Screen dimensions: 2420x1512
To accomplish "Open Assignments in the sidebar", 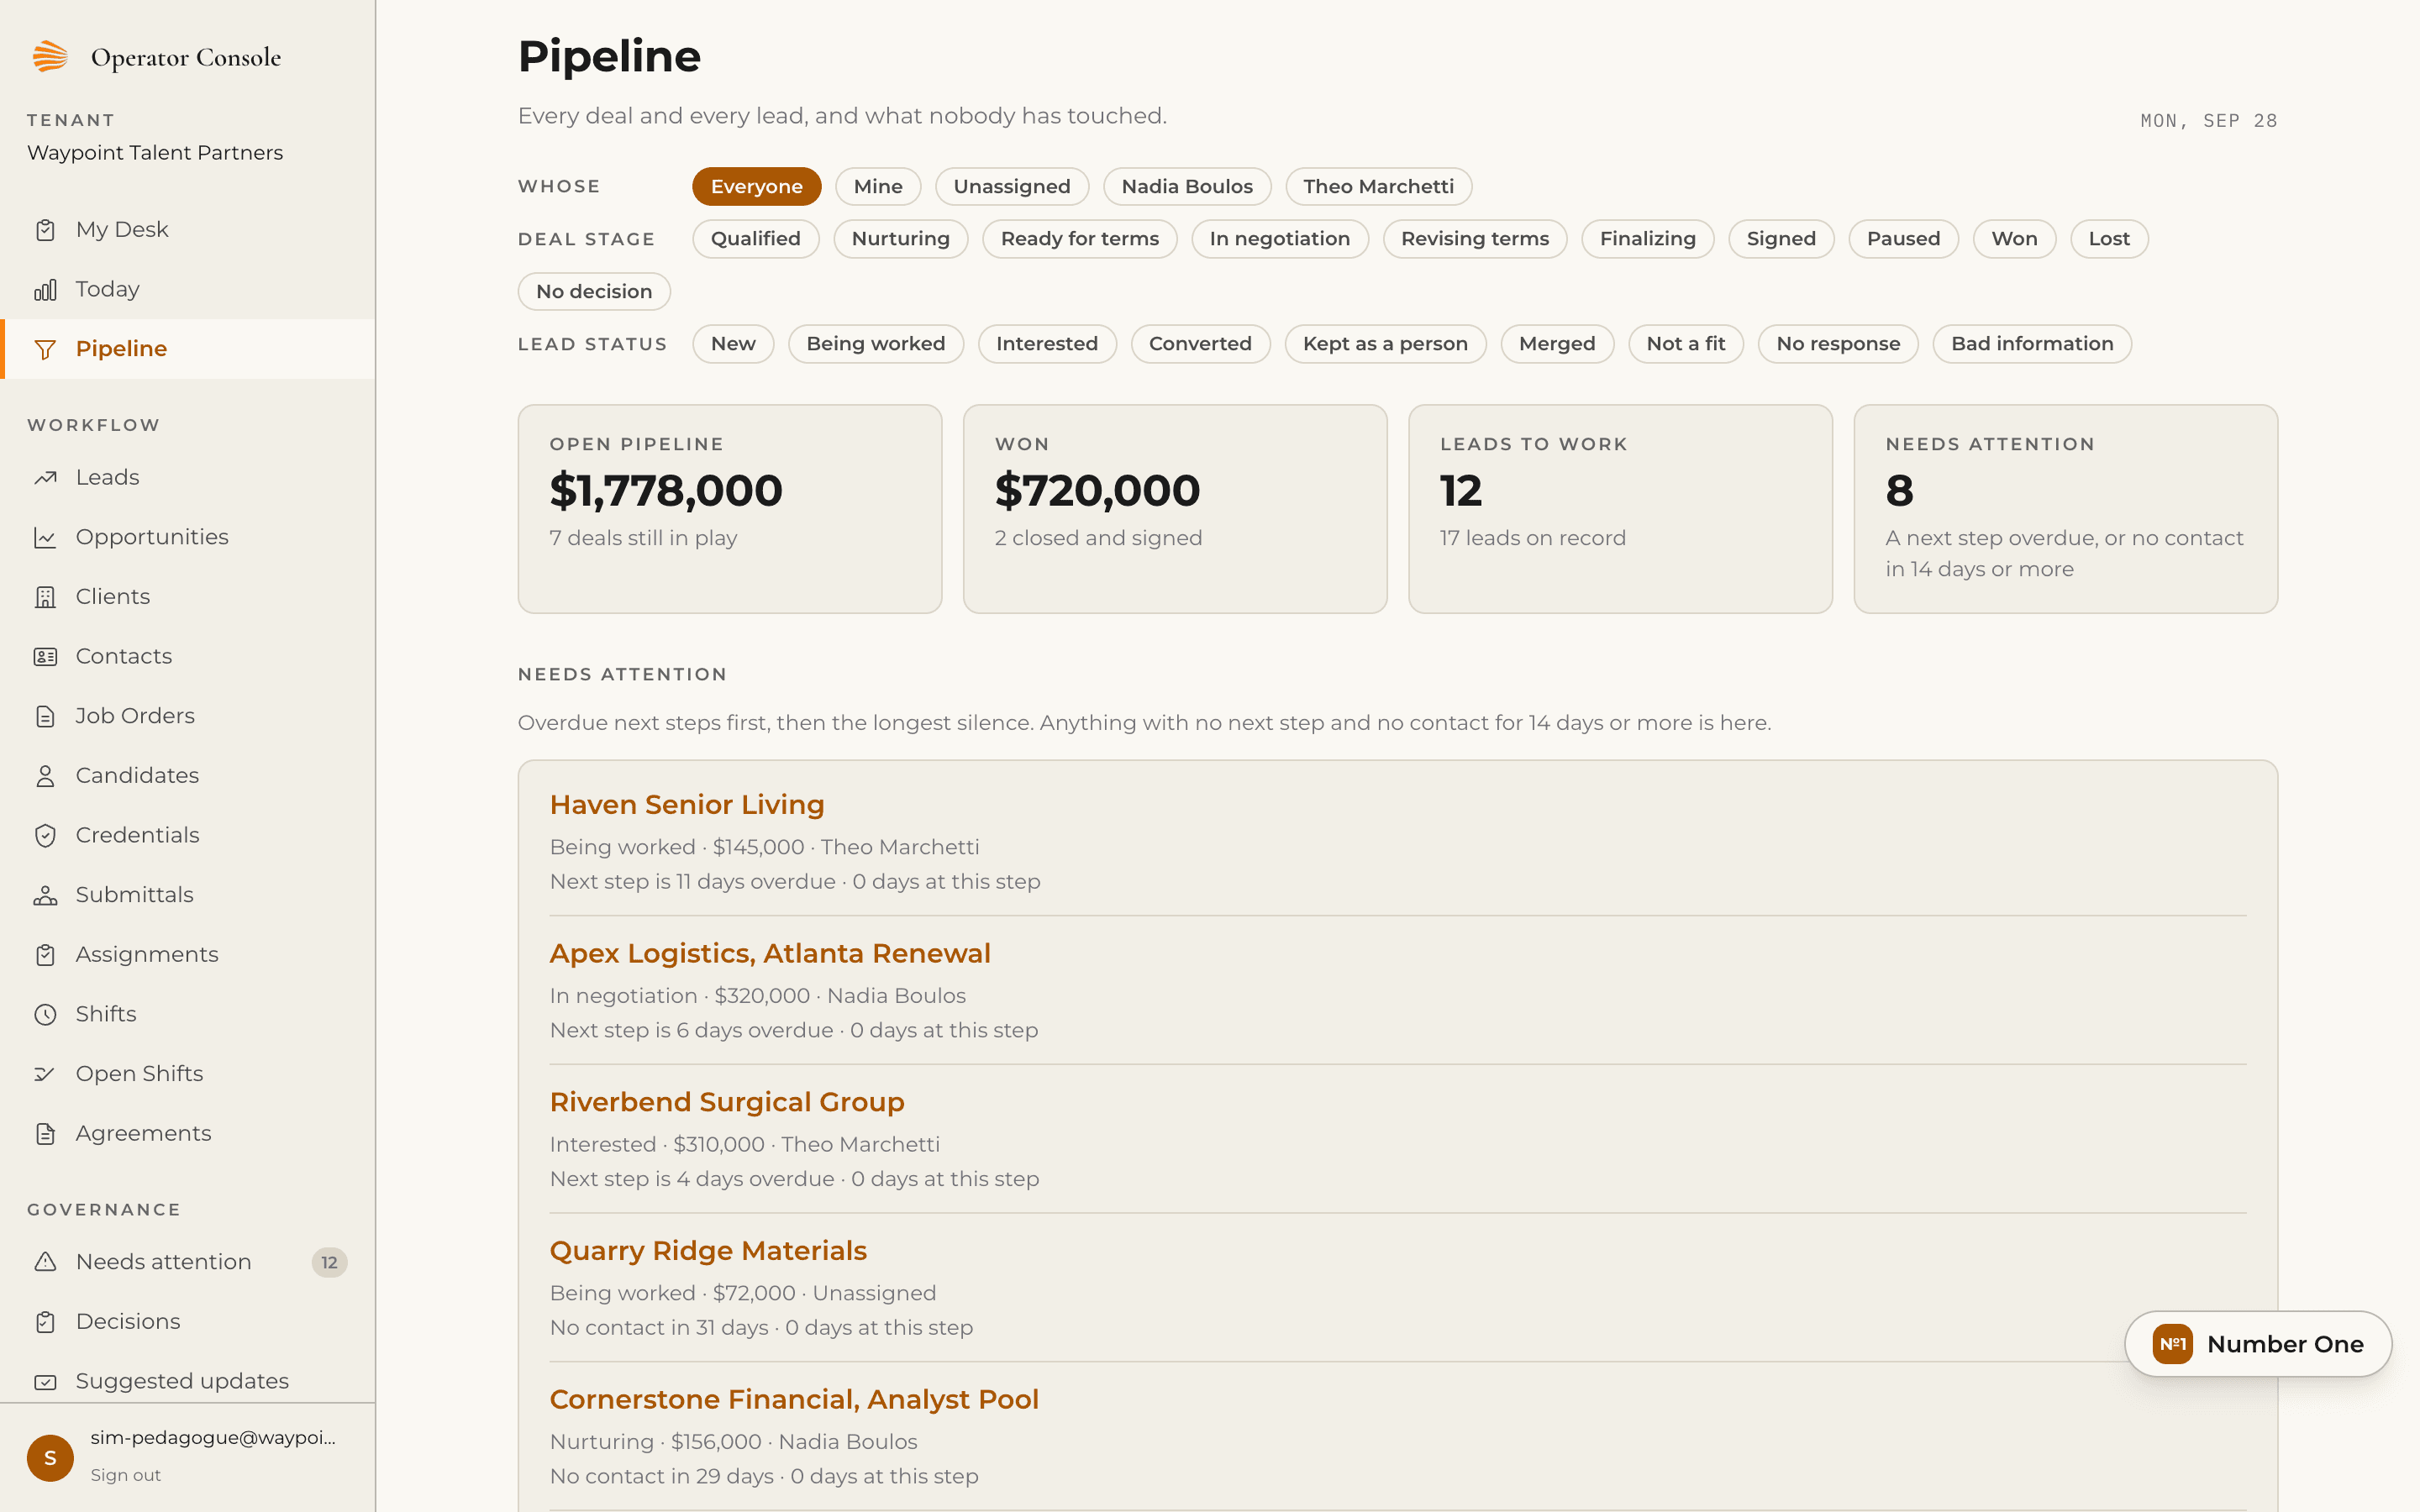I will (x=188, y=954).
